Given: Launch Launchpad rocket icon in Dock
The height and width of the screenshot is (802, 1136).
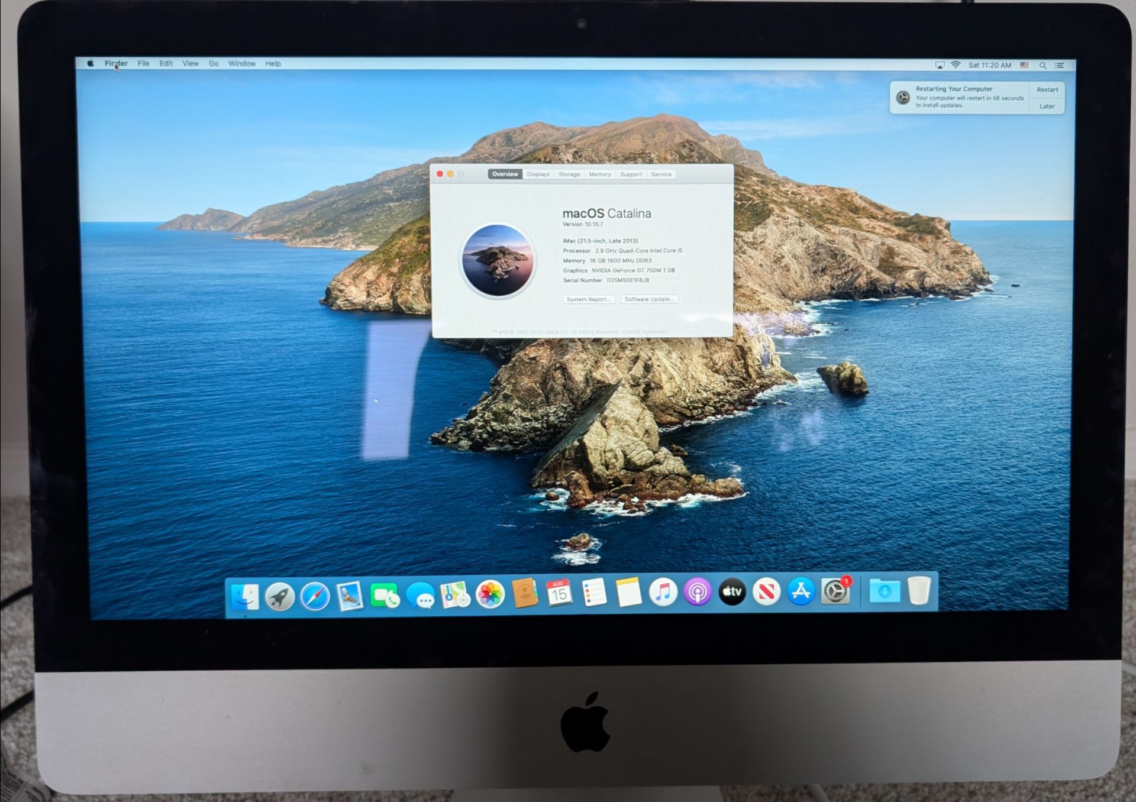Looking at the screenshot, I should 280,596.
